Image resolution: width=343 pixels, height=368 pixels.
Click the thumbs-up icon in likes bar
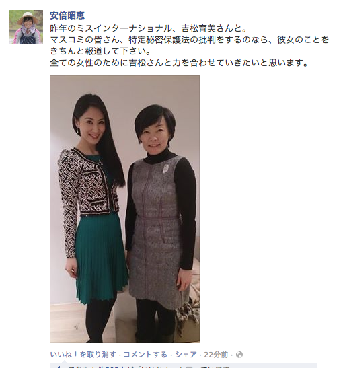(59, 367)
